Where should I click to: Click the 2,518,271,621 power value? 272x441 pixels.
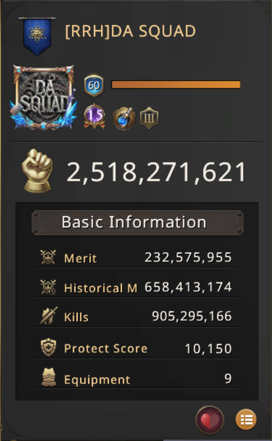pos(157,173)
